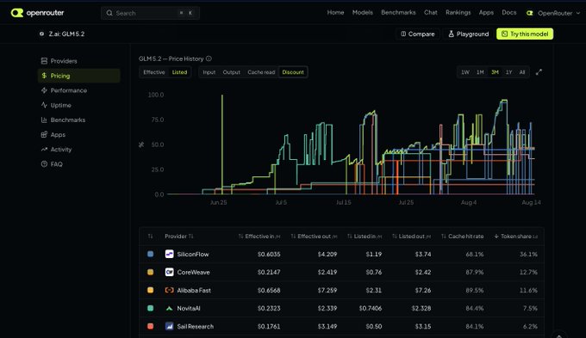Click the leftmost sort arrows in table header

coord(150,237)
